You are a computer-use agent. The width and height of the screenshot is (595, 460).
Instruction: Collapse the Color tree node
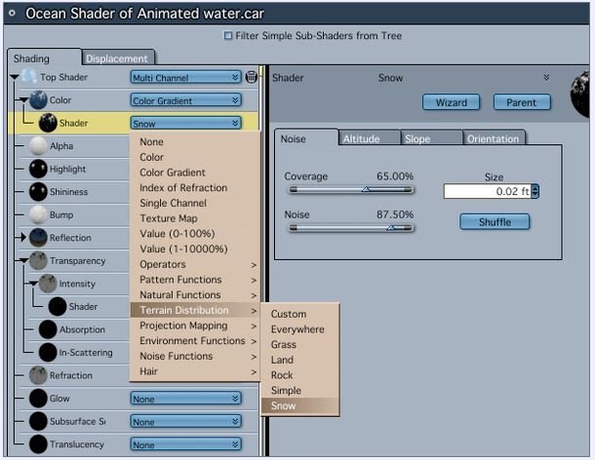(x=23, y=100)
